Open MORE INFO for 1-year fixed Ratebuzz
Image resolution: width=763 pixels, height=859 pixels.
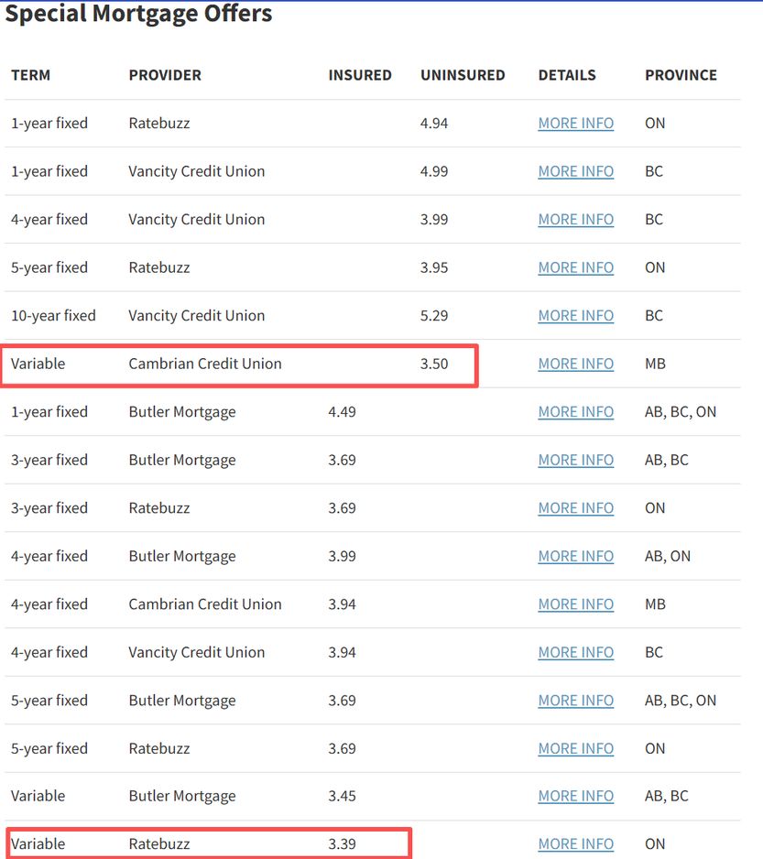[x=575, y=124]
